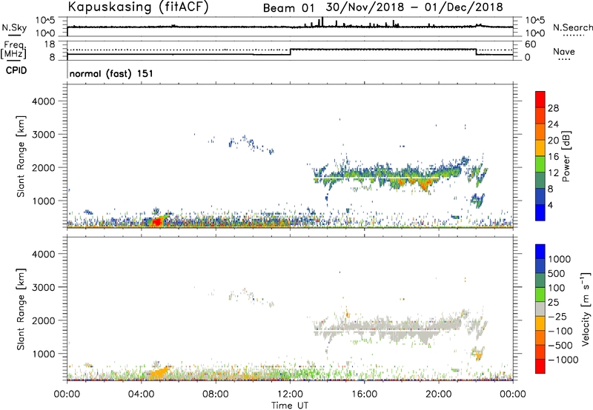Image resolution: width=593 pixels, height=410 pixels.
Task: Select the CPID row label
Action: tap(16, 70)
